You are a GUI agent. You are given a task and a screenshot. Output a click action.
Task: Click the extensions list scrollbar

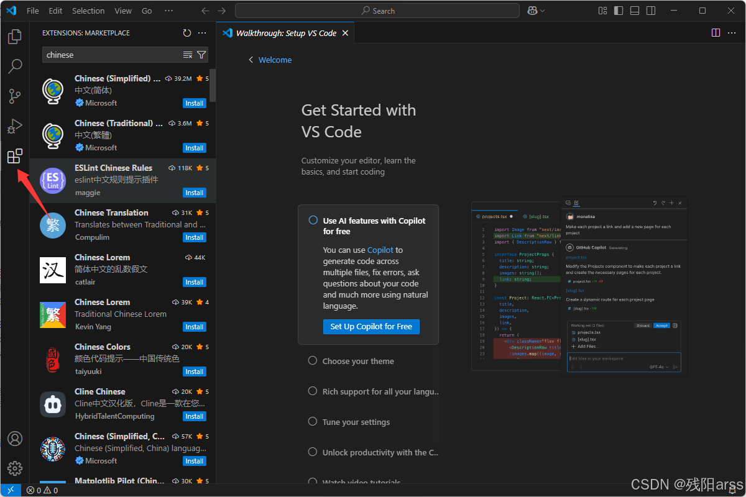[213, 85]
